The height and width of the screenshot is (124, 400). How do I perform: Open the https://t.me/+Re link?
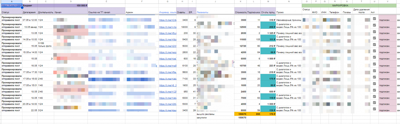[168, 72]
